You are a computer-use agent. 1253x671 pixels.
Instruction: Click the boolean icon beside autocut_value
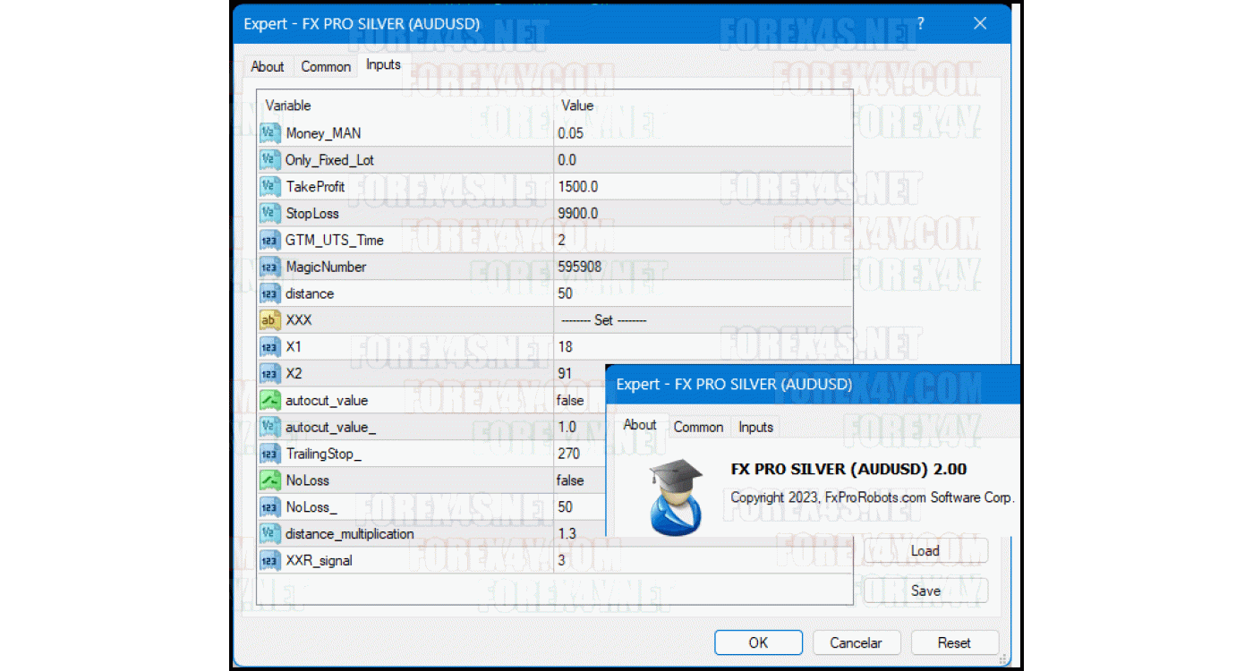point(269,400)
